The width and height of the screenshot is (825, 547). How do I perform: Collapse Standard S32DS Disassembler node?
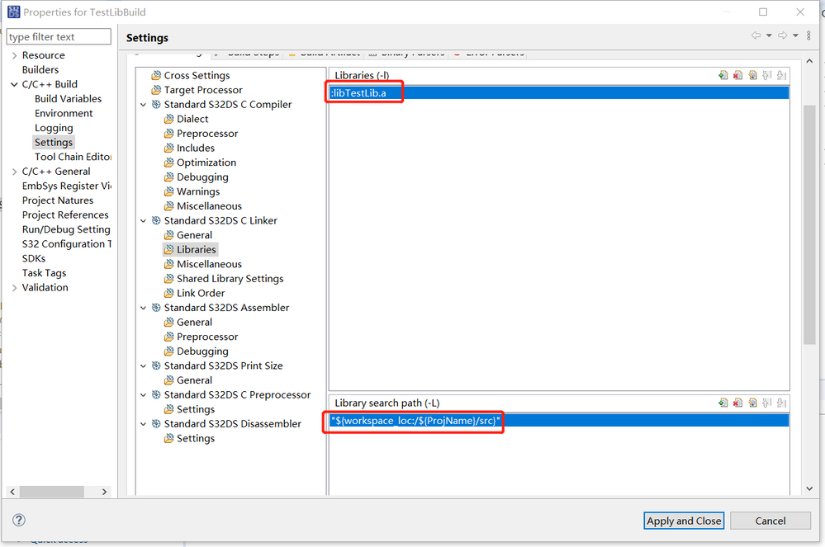click(x=143, y=424)
